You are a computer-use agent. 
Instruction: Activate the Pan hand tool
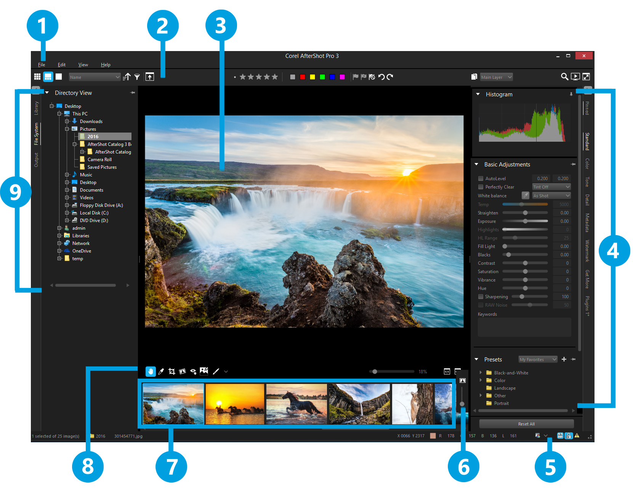[151, 371]
